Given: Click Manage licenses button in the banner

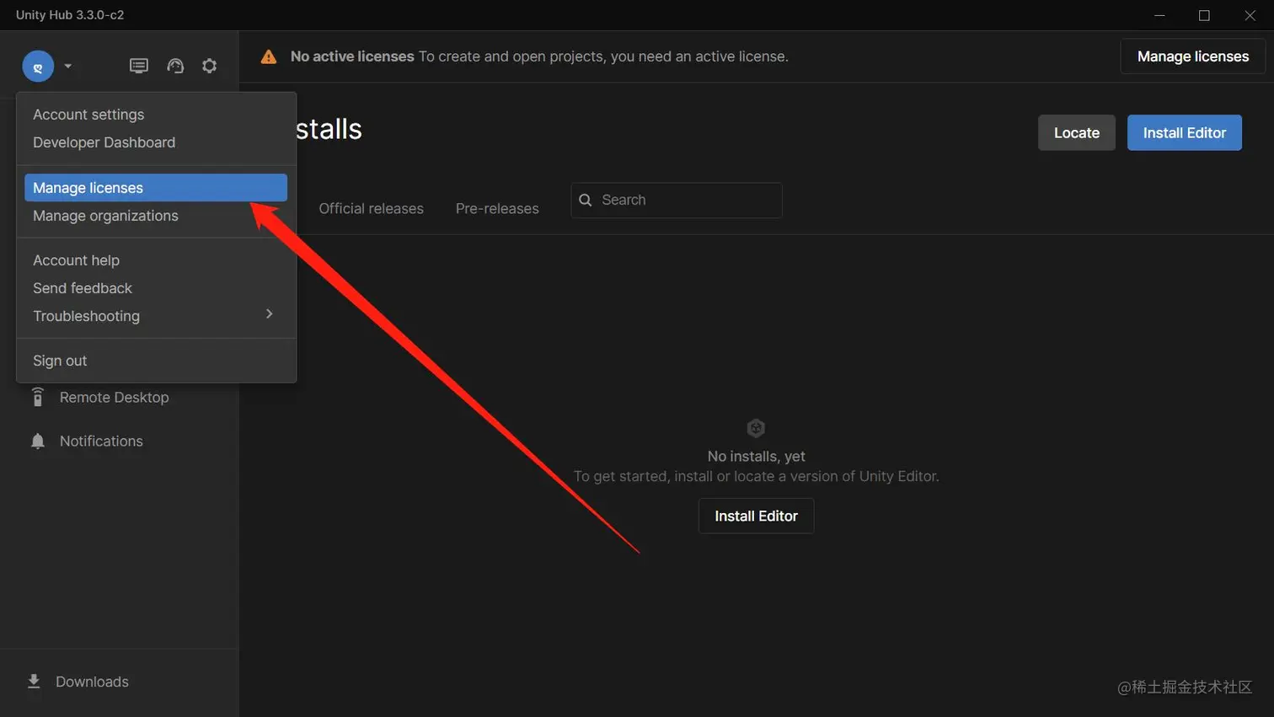Looking at the screenshot, I should (1192, 56).
